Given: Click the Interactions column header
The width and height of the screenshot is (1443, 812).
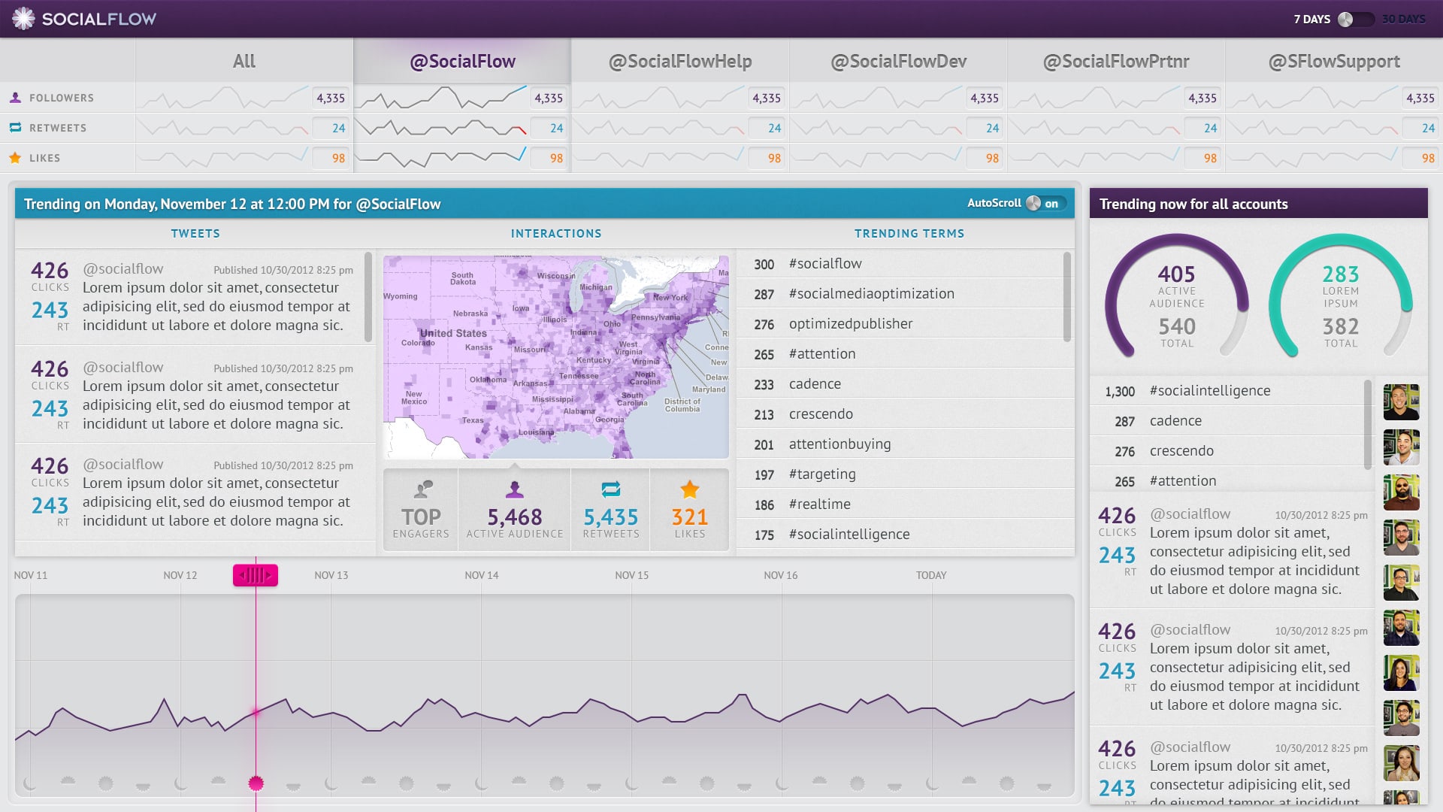Looking at the screenshot, I should tap(556, 234).
